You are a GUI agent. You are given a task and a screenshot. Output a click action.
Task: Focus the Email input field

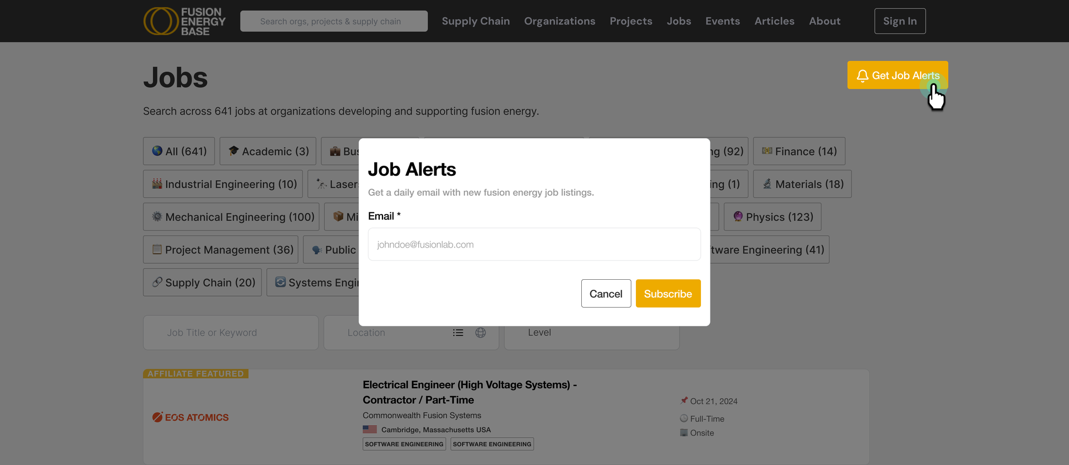(x=534, y=244)
